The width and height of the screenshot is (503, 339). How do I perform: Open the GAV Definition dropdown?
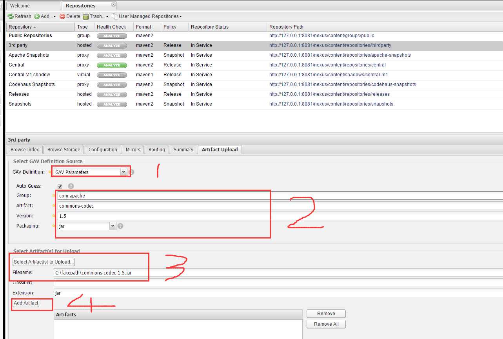(x=123, y=172)
